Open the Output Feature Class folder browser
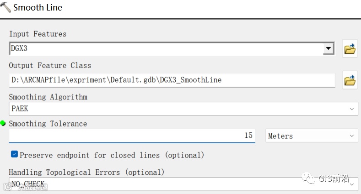The height and width of the screenshot is (194, 361). click(x=350, y=80)
